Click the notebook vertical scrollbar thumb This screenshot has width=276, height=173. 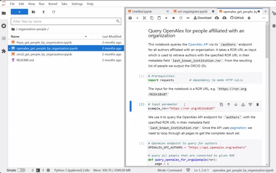click(x=267, y=41)
